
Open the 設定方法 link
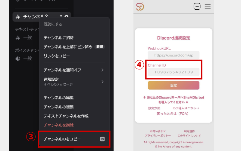click(x=154, y=108)
